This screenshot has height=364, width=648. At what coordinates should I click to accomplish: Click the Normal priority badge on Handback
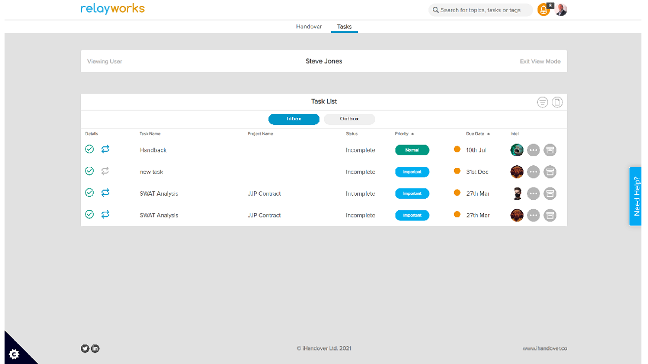pos(412,150)
